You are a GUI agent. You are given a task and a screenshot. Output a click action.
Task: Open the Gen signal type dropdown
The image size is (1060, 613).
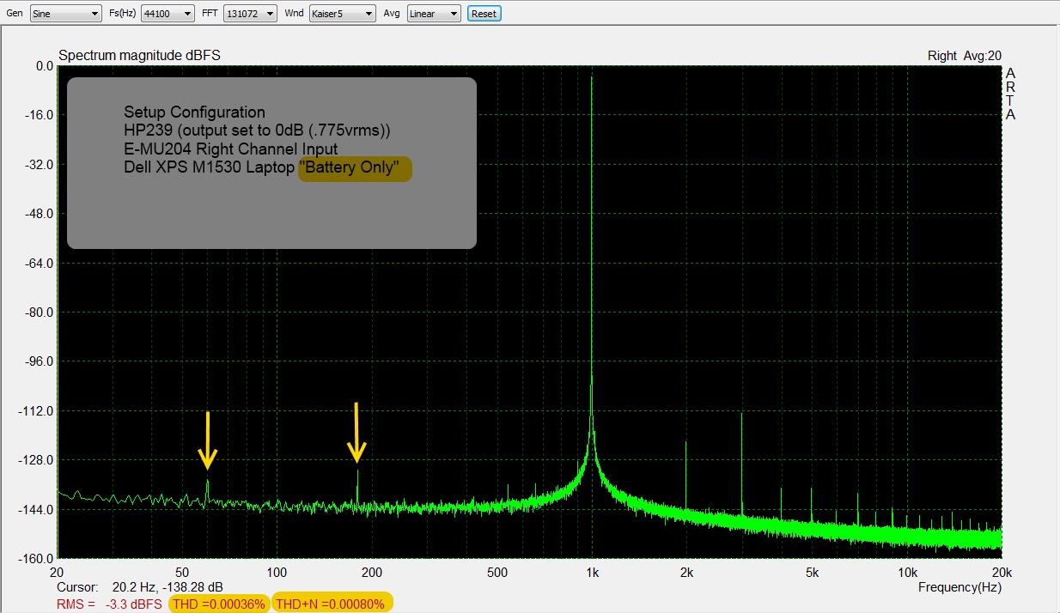[65, 14]
